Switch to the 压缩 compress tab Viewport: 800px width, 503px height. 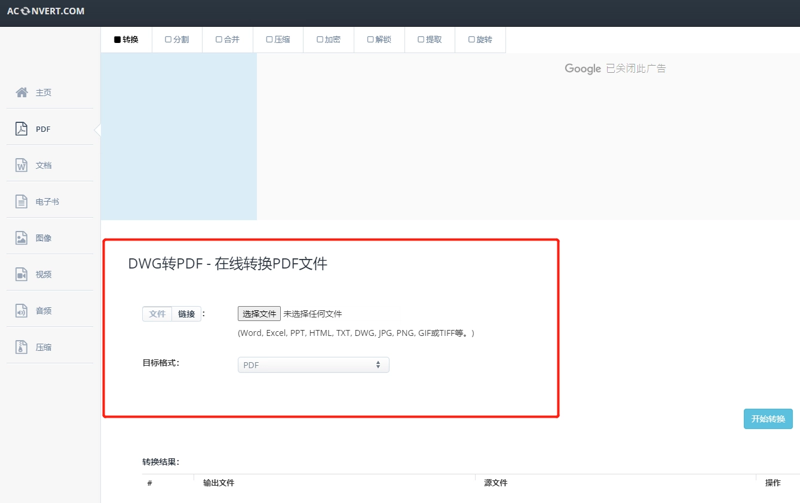coord(278,39)
